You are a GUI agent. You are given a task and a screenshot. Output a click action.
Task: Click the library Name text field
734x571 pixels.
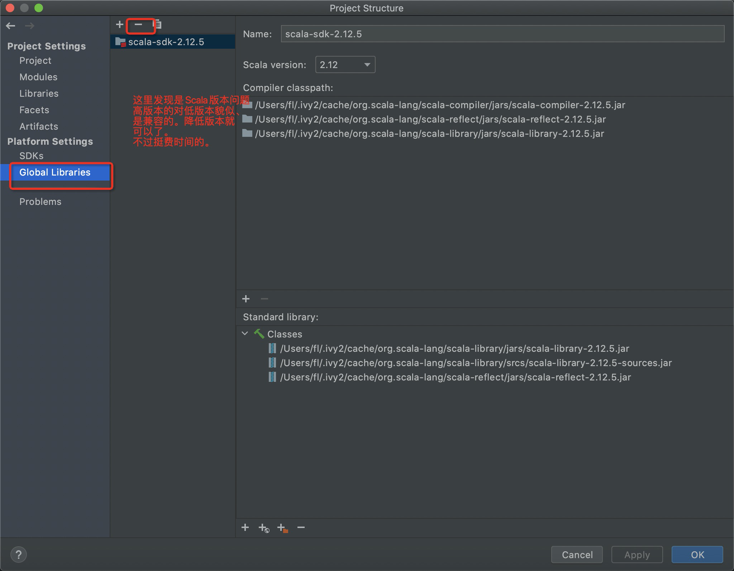click(x=502, y=34)
